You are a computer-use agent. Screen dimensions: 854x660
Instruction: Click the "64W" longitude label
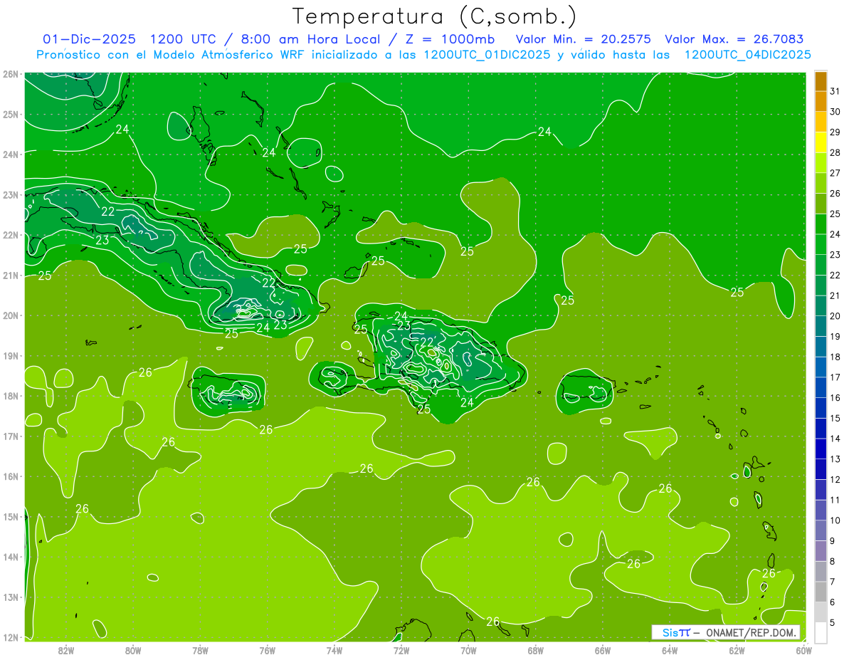click(x=670, y=649)
